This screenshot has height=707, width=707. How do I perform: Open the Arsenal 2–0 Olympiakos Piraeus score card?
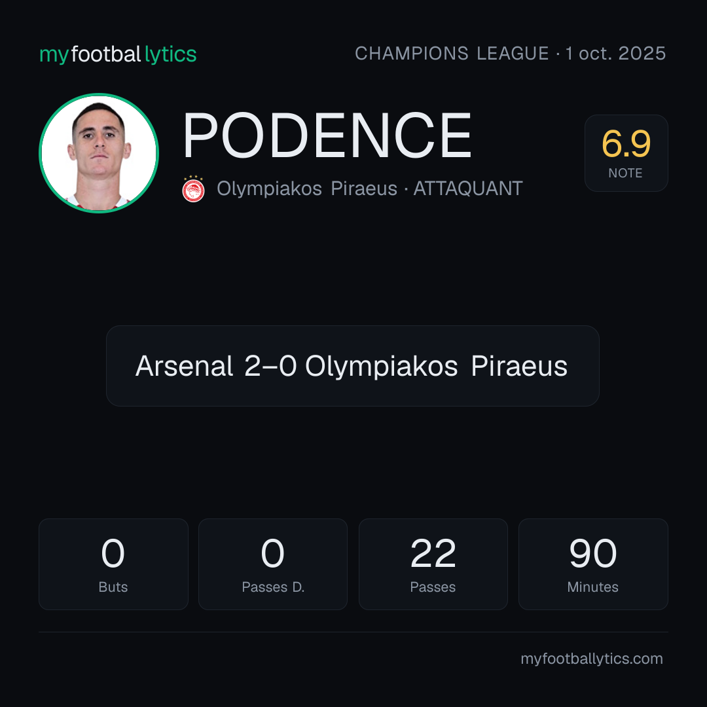coord(353,366)
